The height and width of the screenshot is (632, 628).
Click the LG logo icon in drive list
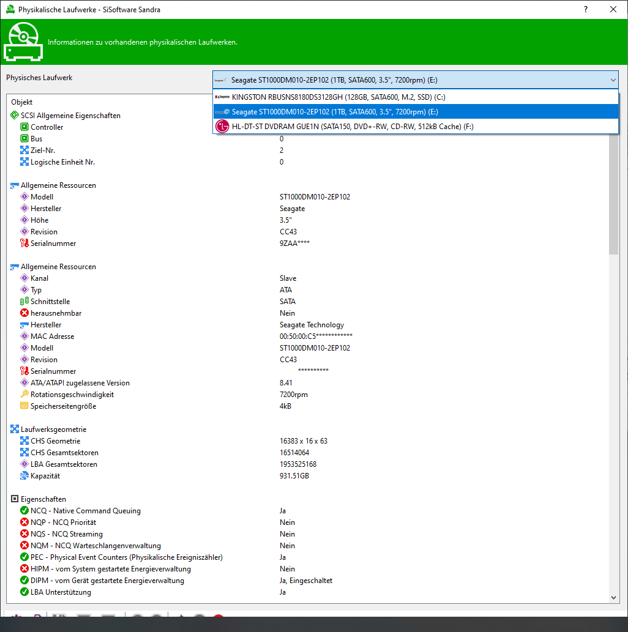222,127
